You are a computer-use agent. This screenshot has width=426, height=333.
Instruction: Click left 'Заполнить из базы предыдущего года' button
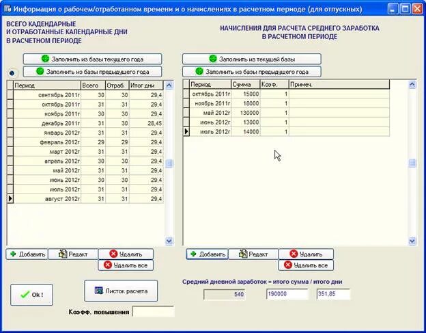(92, 72)
